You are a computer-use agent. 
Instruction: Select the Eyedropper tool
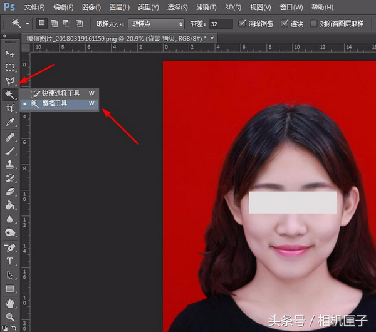(x=10, y=122)
